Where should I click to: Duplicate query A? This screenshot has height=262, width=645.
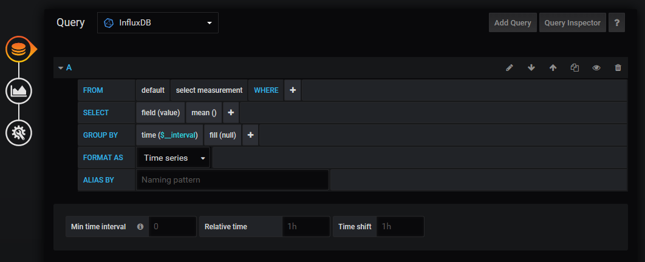(x=575, y=68)
